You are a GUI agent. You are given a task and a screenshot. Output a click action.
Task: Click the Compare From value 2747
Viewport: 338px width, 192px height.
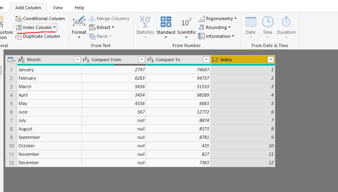click(x=114, y=70)
